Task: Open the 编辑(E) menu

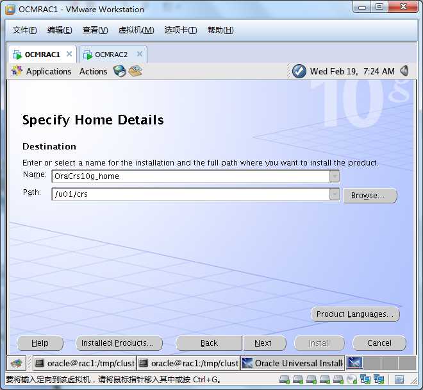Action: 60,30
